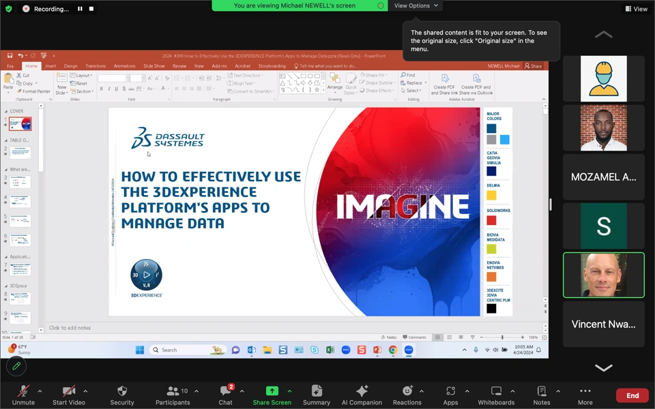Image resolution: width=655 pixels, height=409 pixels.
Task: Change layout with the View button
Action: (x=636, y=9)
